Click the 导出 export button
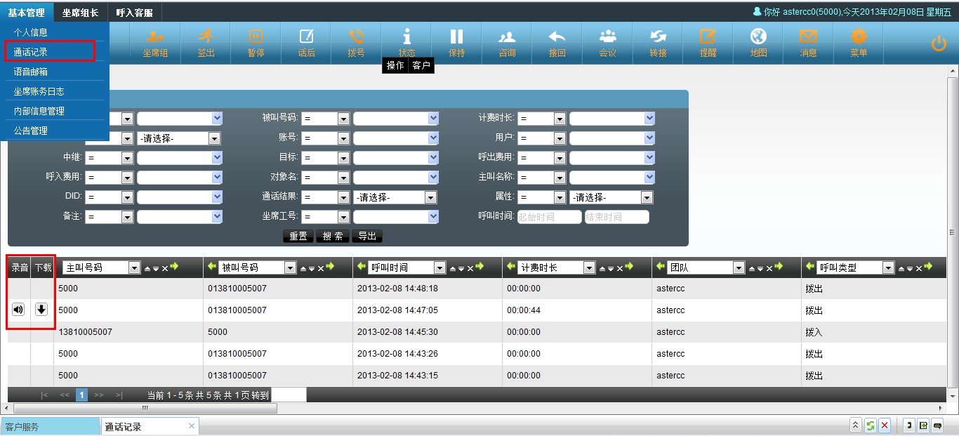 367,237
